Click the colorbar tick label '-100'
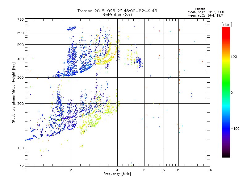 [x=235, y=129]
